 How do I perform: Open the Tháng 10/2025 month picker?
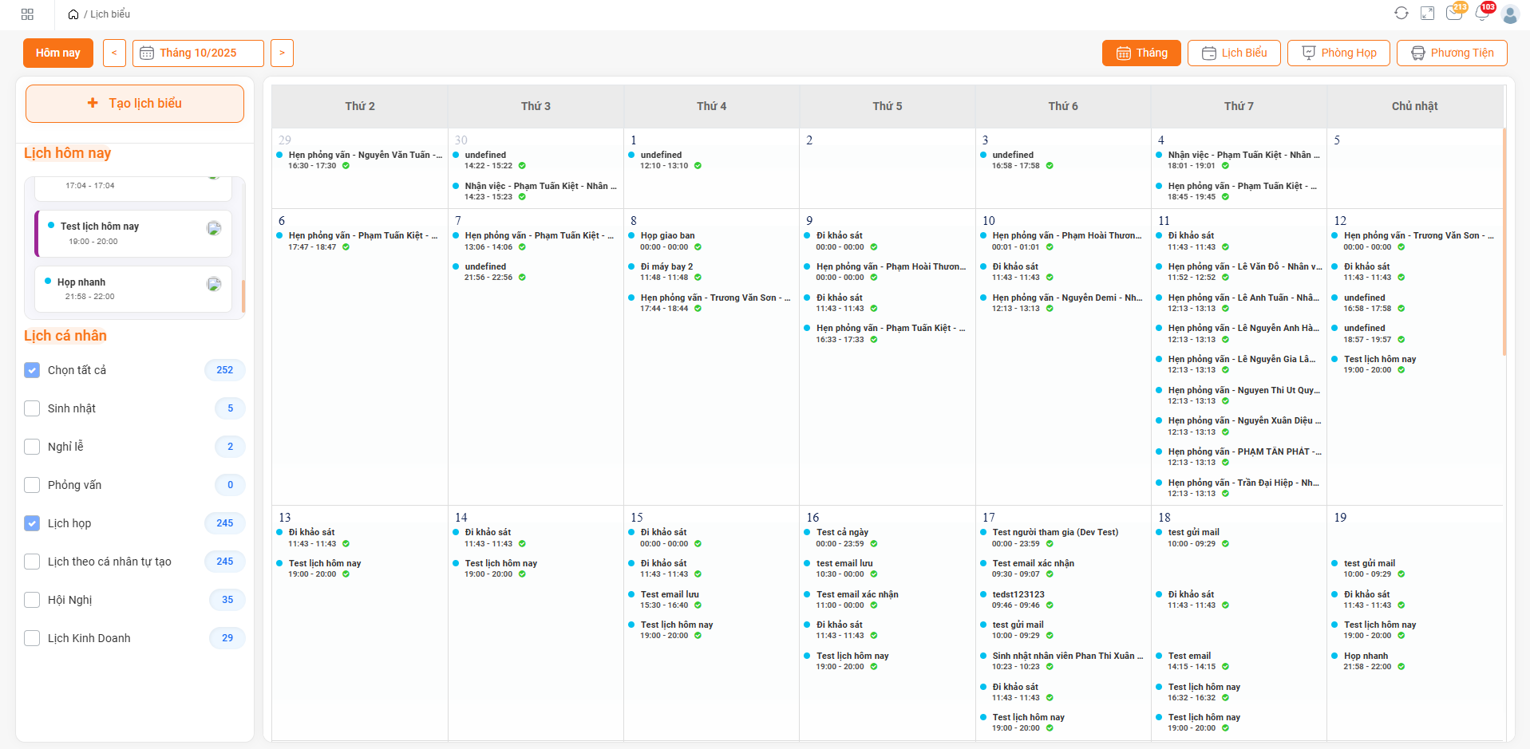(x=198, y=53)
